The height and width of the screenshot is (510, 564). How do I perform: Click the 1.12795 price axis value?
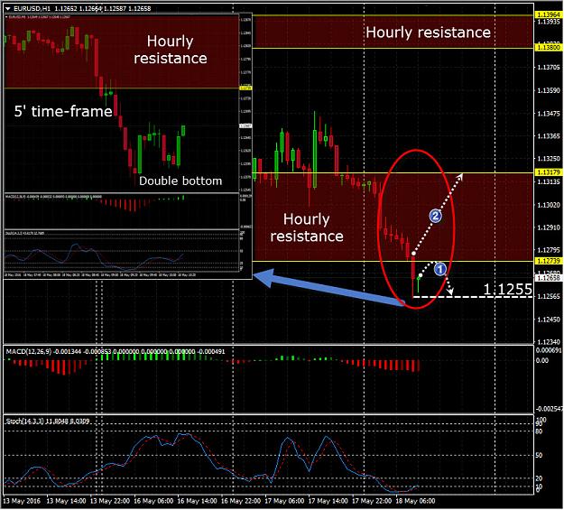pos(549,250)
